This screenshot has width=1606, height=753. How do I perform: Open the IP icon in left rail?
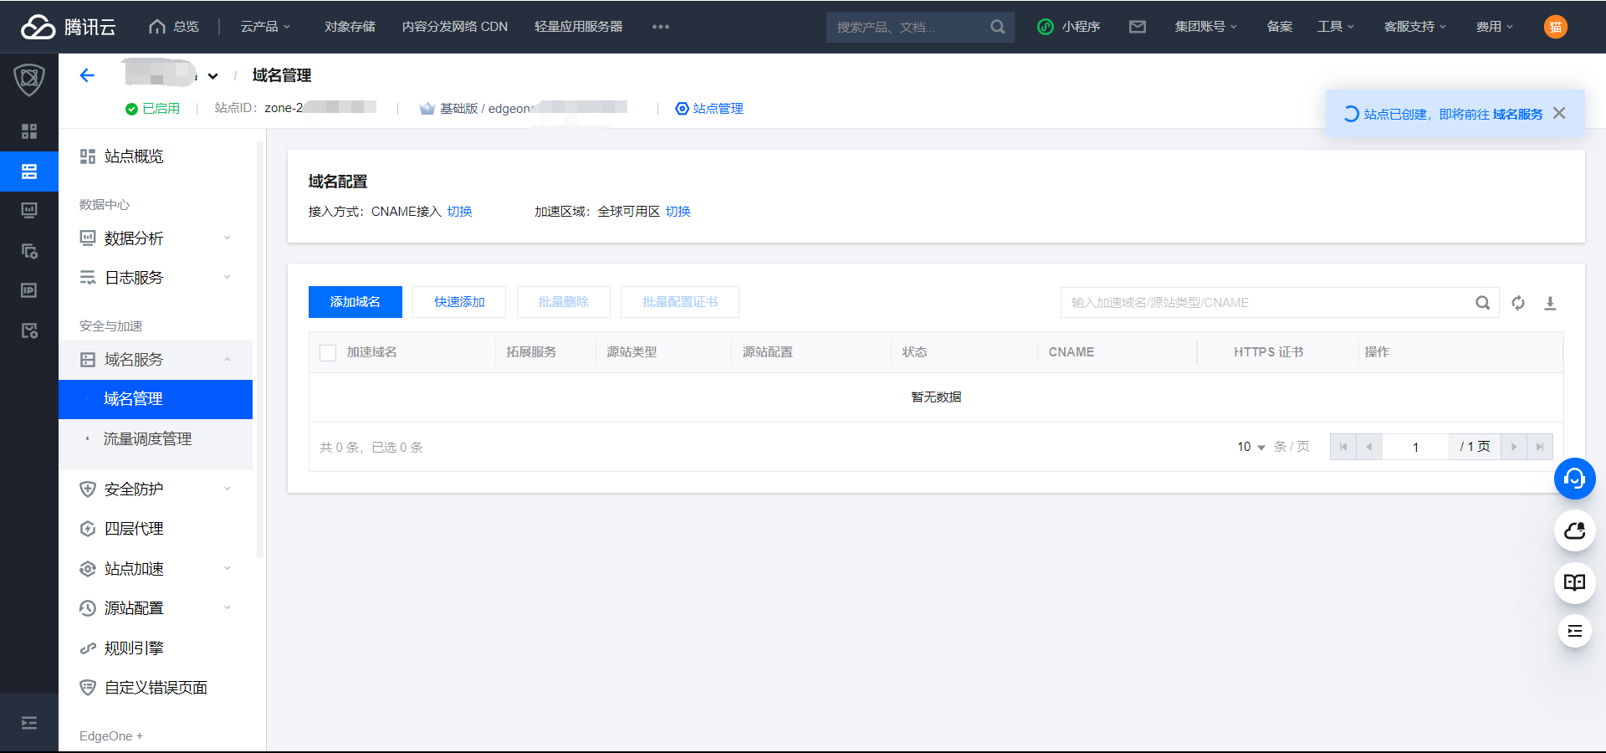29,290
